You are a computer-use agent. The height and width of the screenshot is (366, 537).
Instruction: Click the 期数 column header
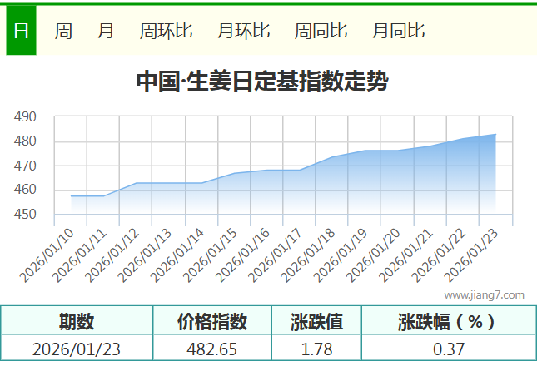(77, 321)
